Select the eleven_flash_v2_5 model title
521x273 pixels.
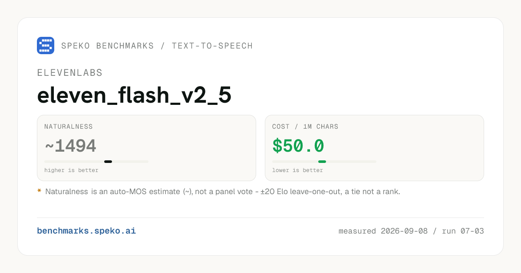(134, 96)
